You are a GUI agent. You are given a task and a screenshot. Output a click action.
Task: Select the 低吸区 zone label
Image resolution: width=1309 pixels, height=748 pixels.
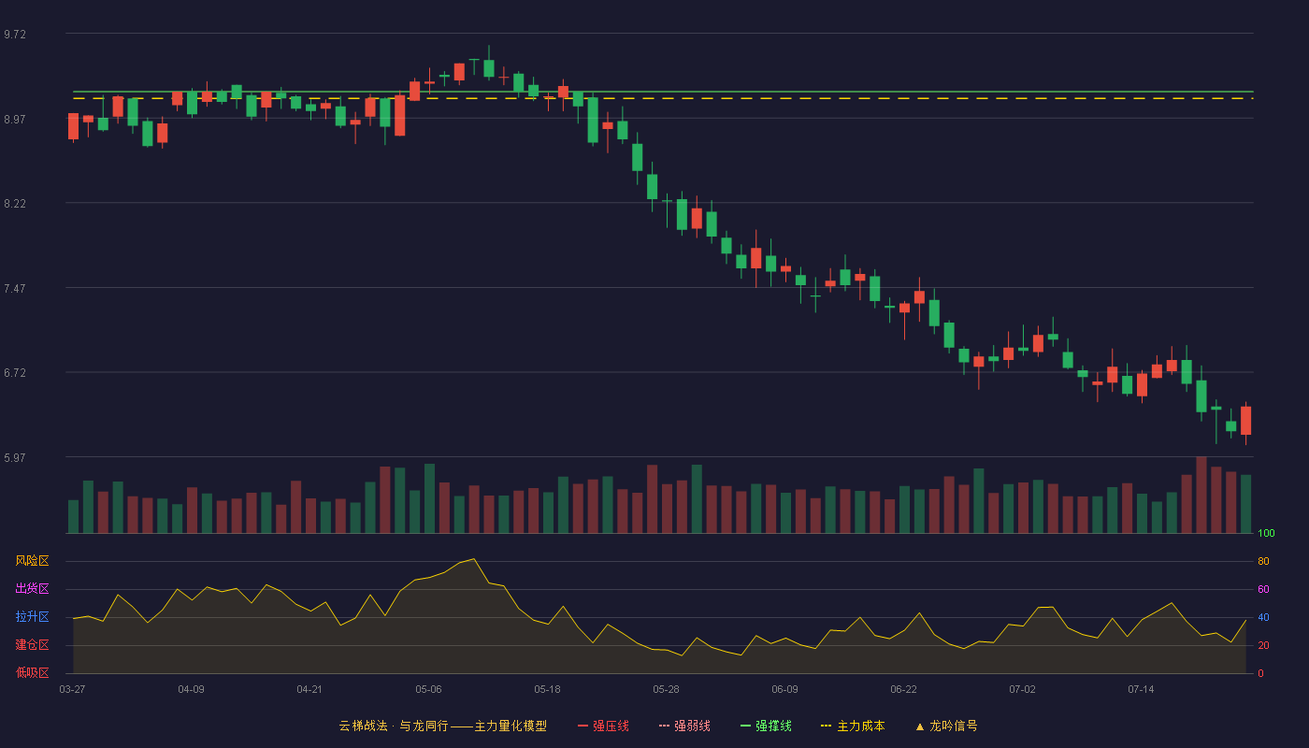click(x=33, y=672)
